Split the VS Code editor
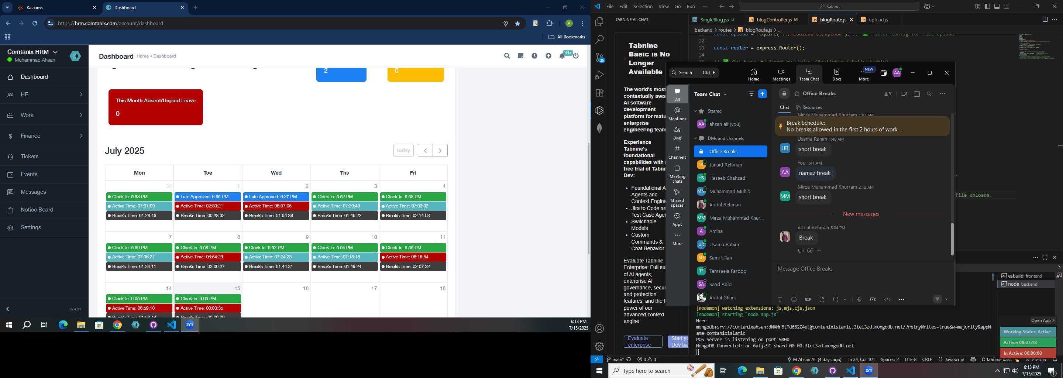This screenshot has width=1063, height=378. (1045, 20)
